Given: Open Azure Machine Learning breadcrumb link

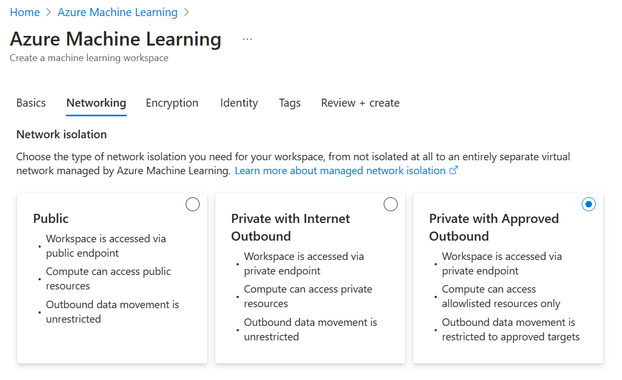Looking at the screenshot, I should [118, 12].
